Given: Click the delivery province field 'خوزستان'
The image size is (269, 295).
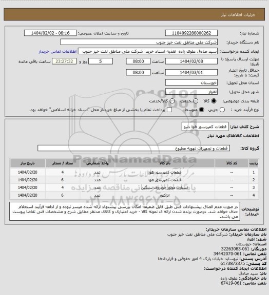Looking at the screenshot, I should click(x=191, y=82).
